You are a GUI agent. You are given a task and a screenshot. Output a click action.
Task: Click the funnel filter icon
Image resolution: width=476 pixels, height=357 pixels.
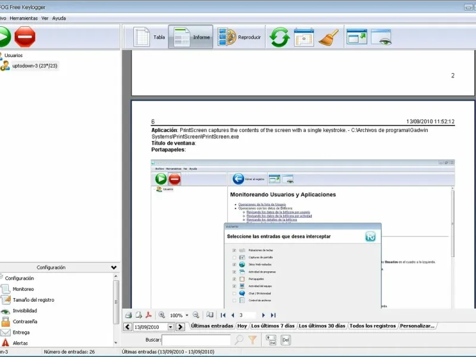pyautogui.click(x=252, y=340)
